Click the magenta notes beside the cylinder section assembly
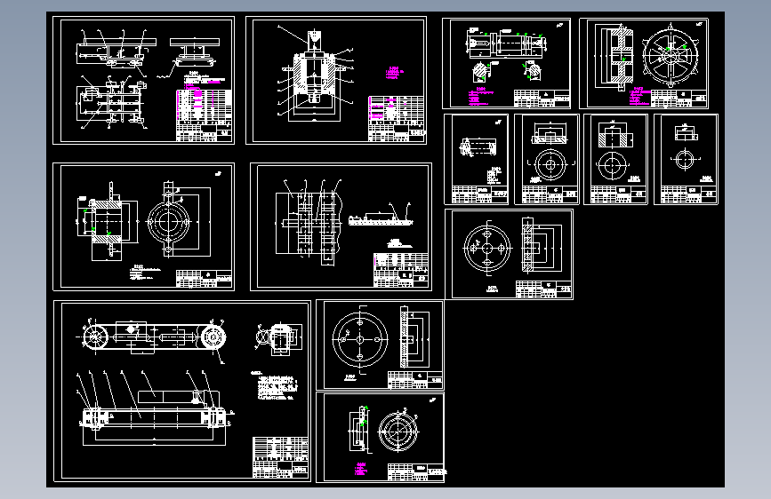Screen dimensions: 771x499 pyautogui.click(x=394, y=73)
